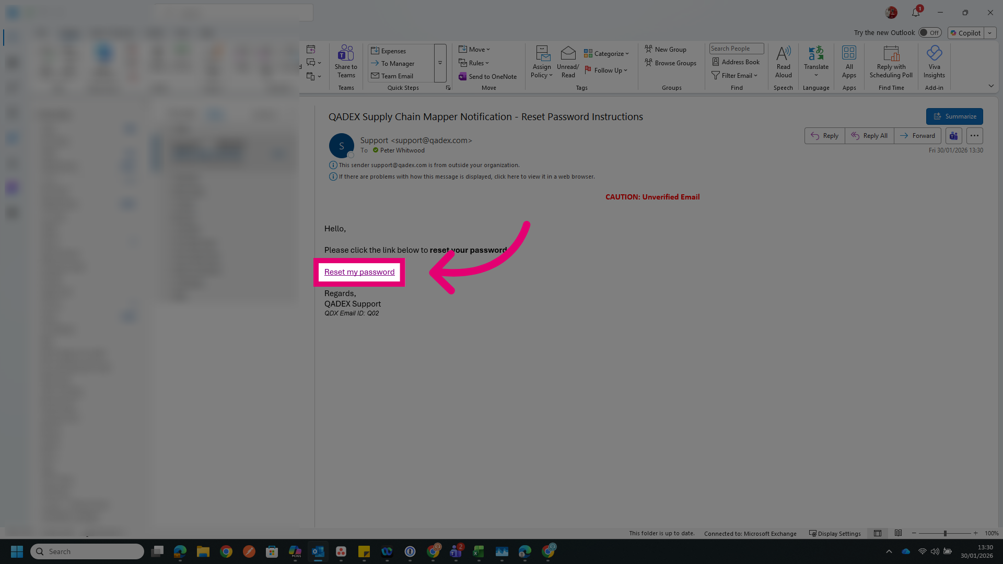Run the Expenses quick step

pyautogui.click(x=389, y=51)
